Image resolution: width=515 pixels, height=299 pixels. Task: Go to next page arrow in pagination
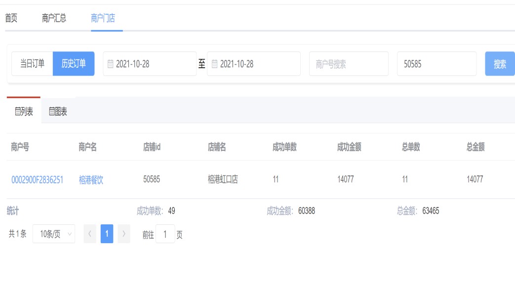[124, 234]
